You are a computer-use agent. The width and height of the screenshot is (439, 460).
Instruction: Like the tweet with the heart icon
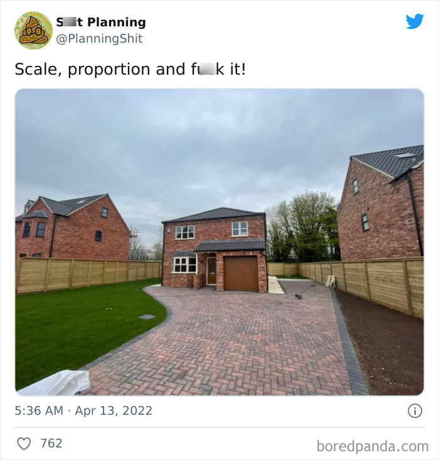(x=24, y=443)
